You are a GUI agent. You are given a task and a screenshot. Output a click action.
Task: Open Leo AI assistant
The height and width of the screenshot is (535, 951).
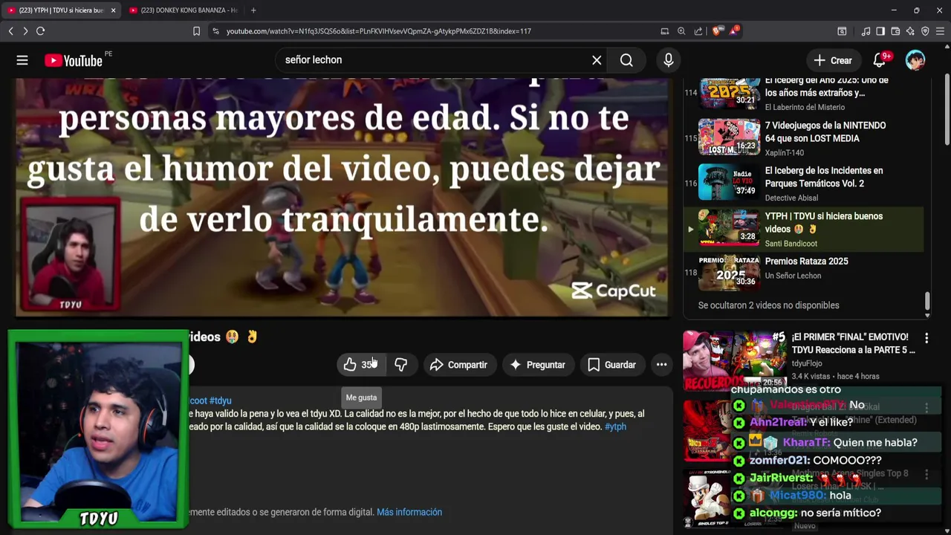point(910,31)
